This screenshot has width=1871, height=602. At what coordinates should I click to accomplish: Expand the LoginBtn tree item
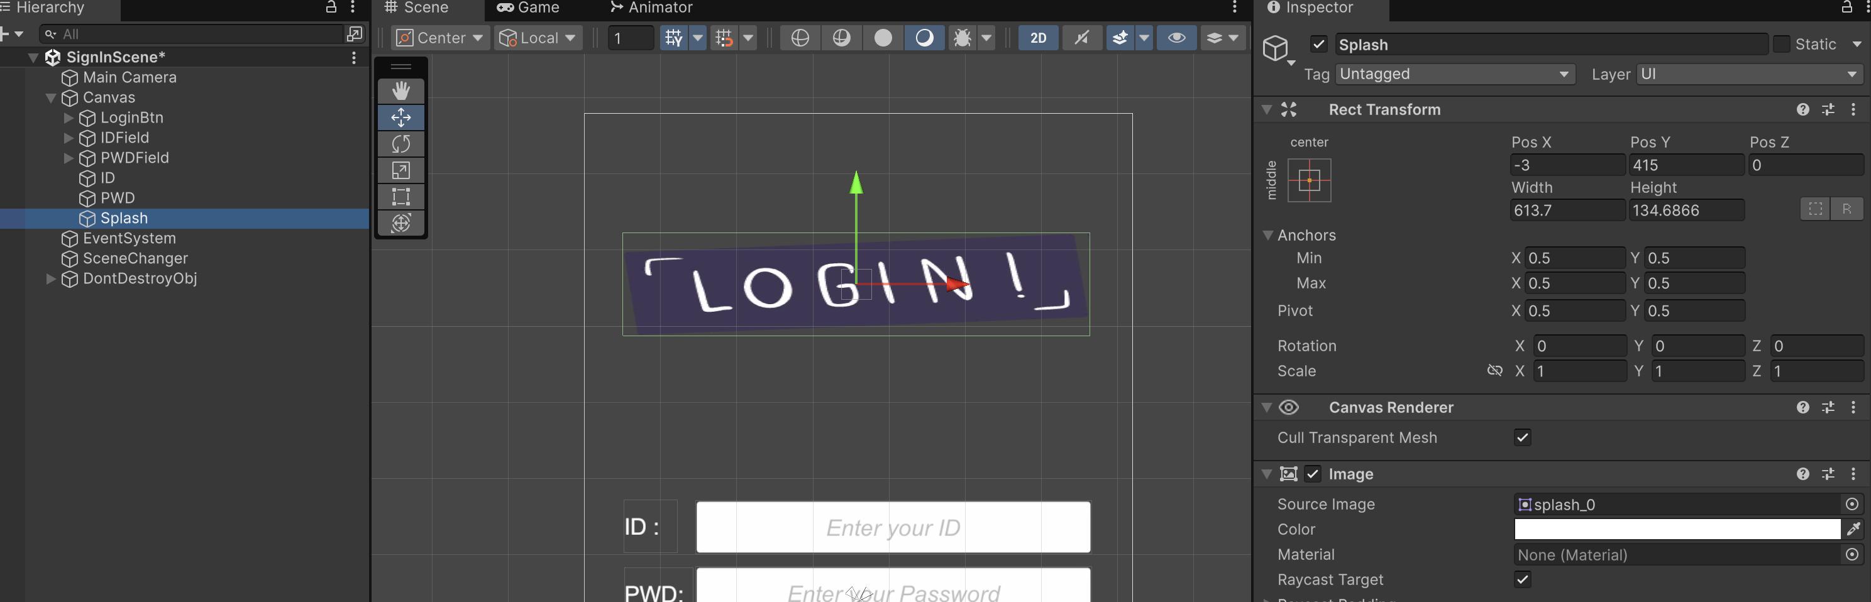click(x=69, y=118)
